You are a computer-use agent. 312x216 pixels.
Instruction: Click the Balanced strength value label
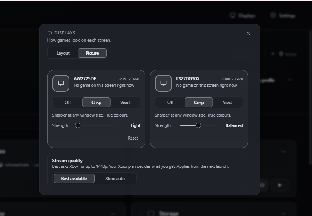coord(234,125)
